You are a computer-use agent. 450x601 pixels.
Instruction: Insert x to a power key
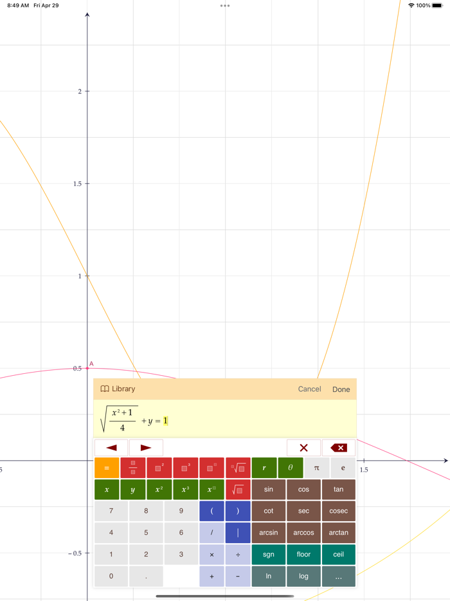[x=212, y=490]
